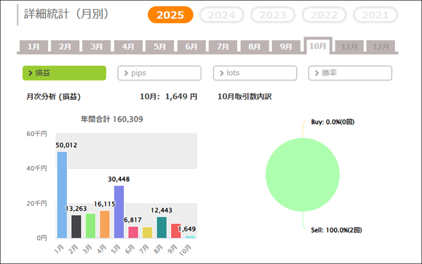
Task: Select the 2024 year button
Action: coord(221,15)
